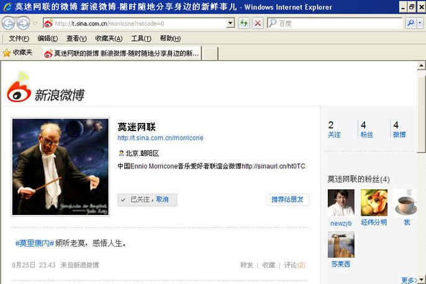This screenshot has height=284, width=426.
Task: Click the 更多 link under followers
Action: [409, 280]
